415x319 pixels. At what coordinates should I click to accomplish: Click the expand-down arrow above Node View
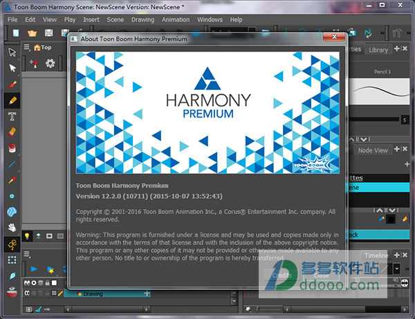pos(364,139)
